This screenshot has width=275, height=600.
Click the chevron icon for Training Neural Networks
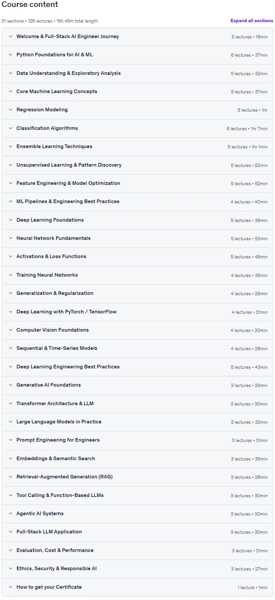coord(11,275)
